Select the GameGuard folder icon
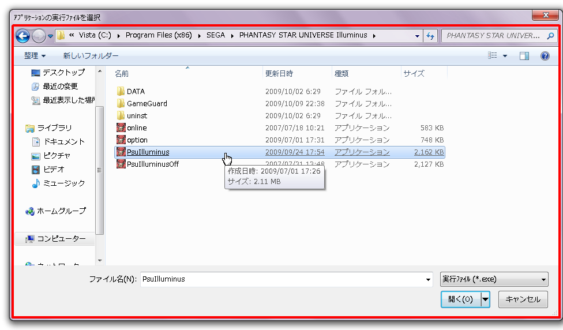The width and height of the screenshot is (563, 330). pyautogui.click(x=121, y=103)
